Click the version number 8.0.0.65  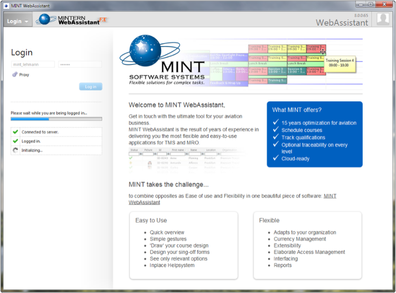coord(361,15)
